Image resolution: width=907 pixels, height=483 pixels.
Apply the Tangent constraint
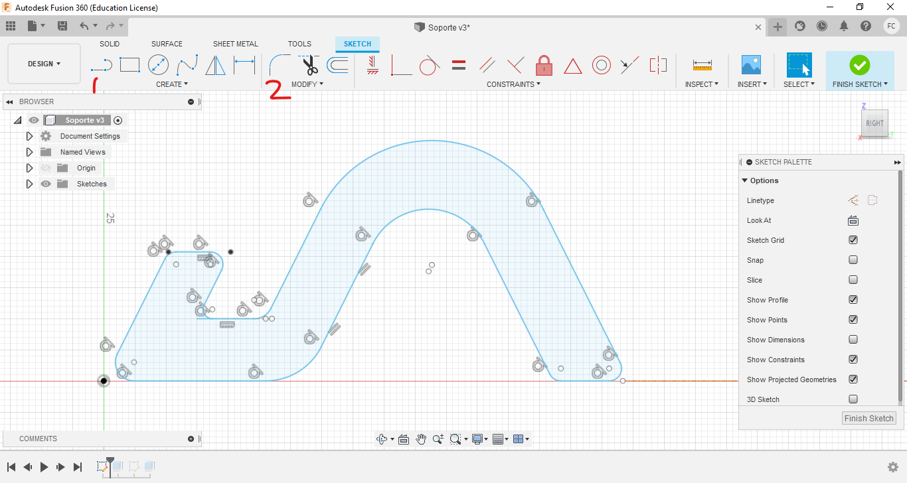[430, 65]
